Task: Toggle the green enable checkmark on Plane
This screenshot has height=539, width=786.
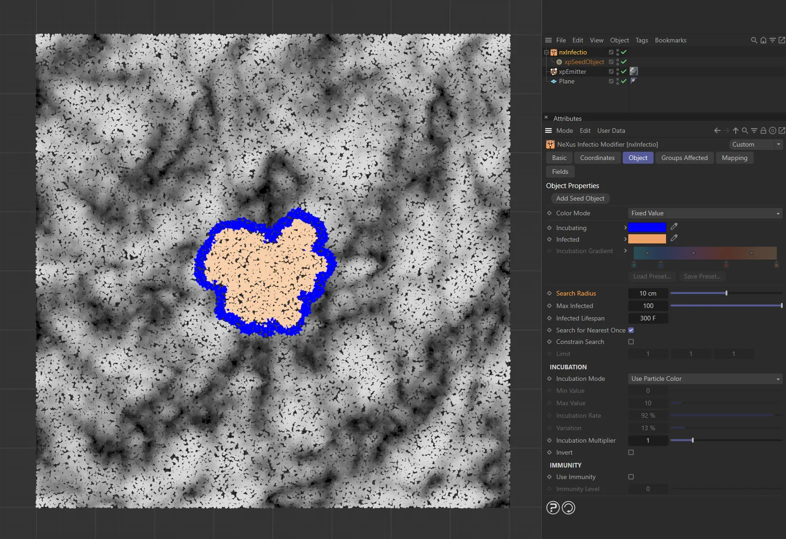Action: 623,81
